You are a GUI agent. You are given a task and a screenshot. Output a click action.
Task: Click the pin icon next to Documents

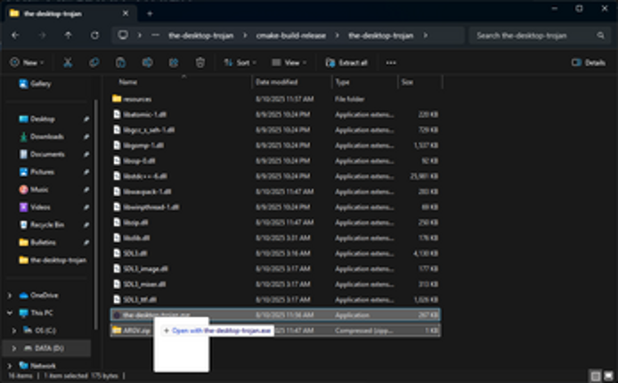(85, 154)
